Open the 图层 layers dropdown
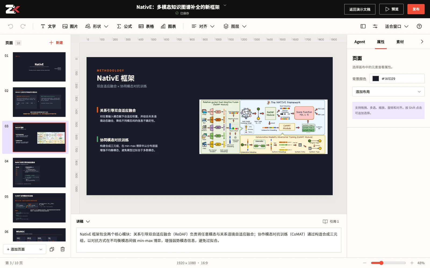Viewport: 430px width, 268px height. (x=235, y=26)
